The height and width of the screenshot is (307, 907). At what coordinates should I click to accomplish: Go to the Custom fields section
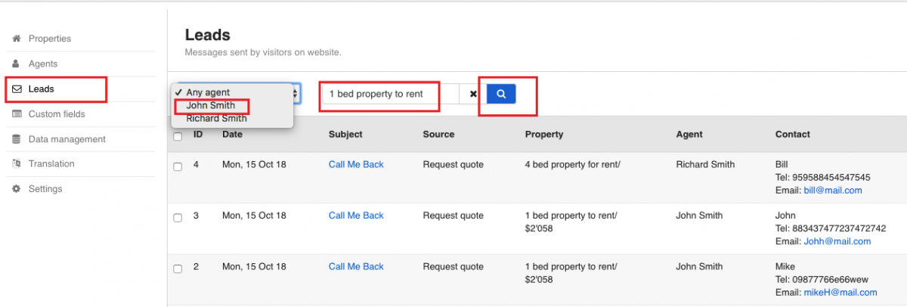click(57, 114)
